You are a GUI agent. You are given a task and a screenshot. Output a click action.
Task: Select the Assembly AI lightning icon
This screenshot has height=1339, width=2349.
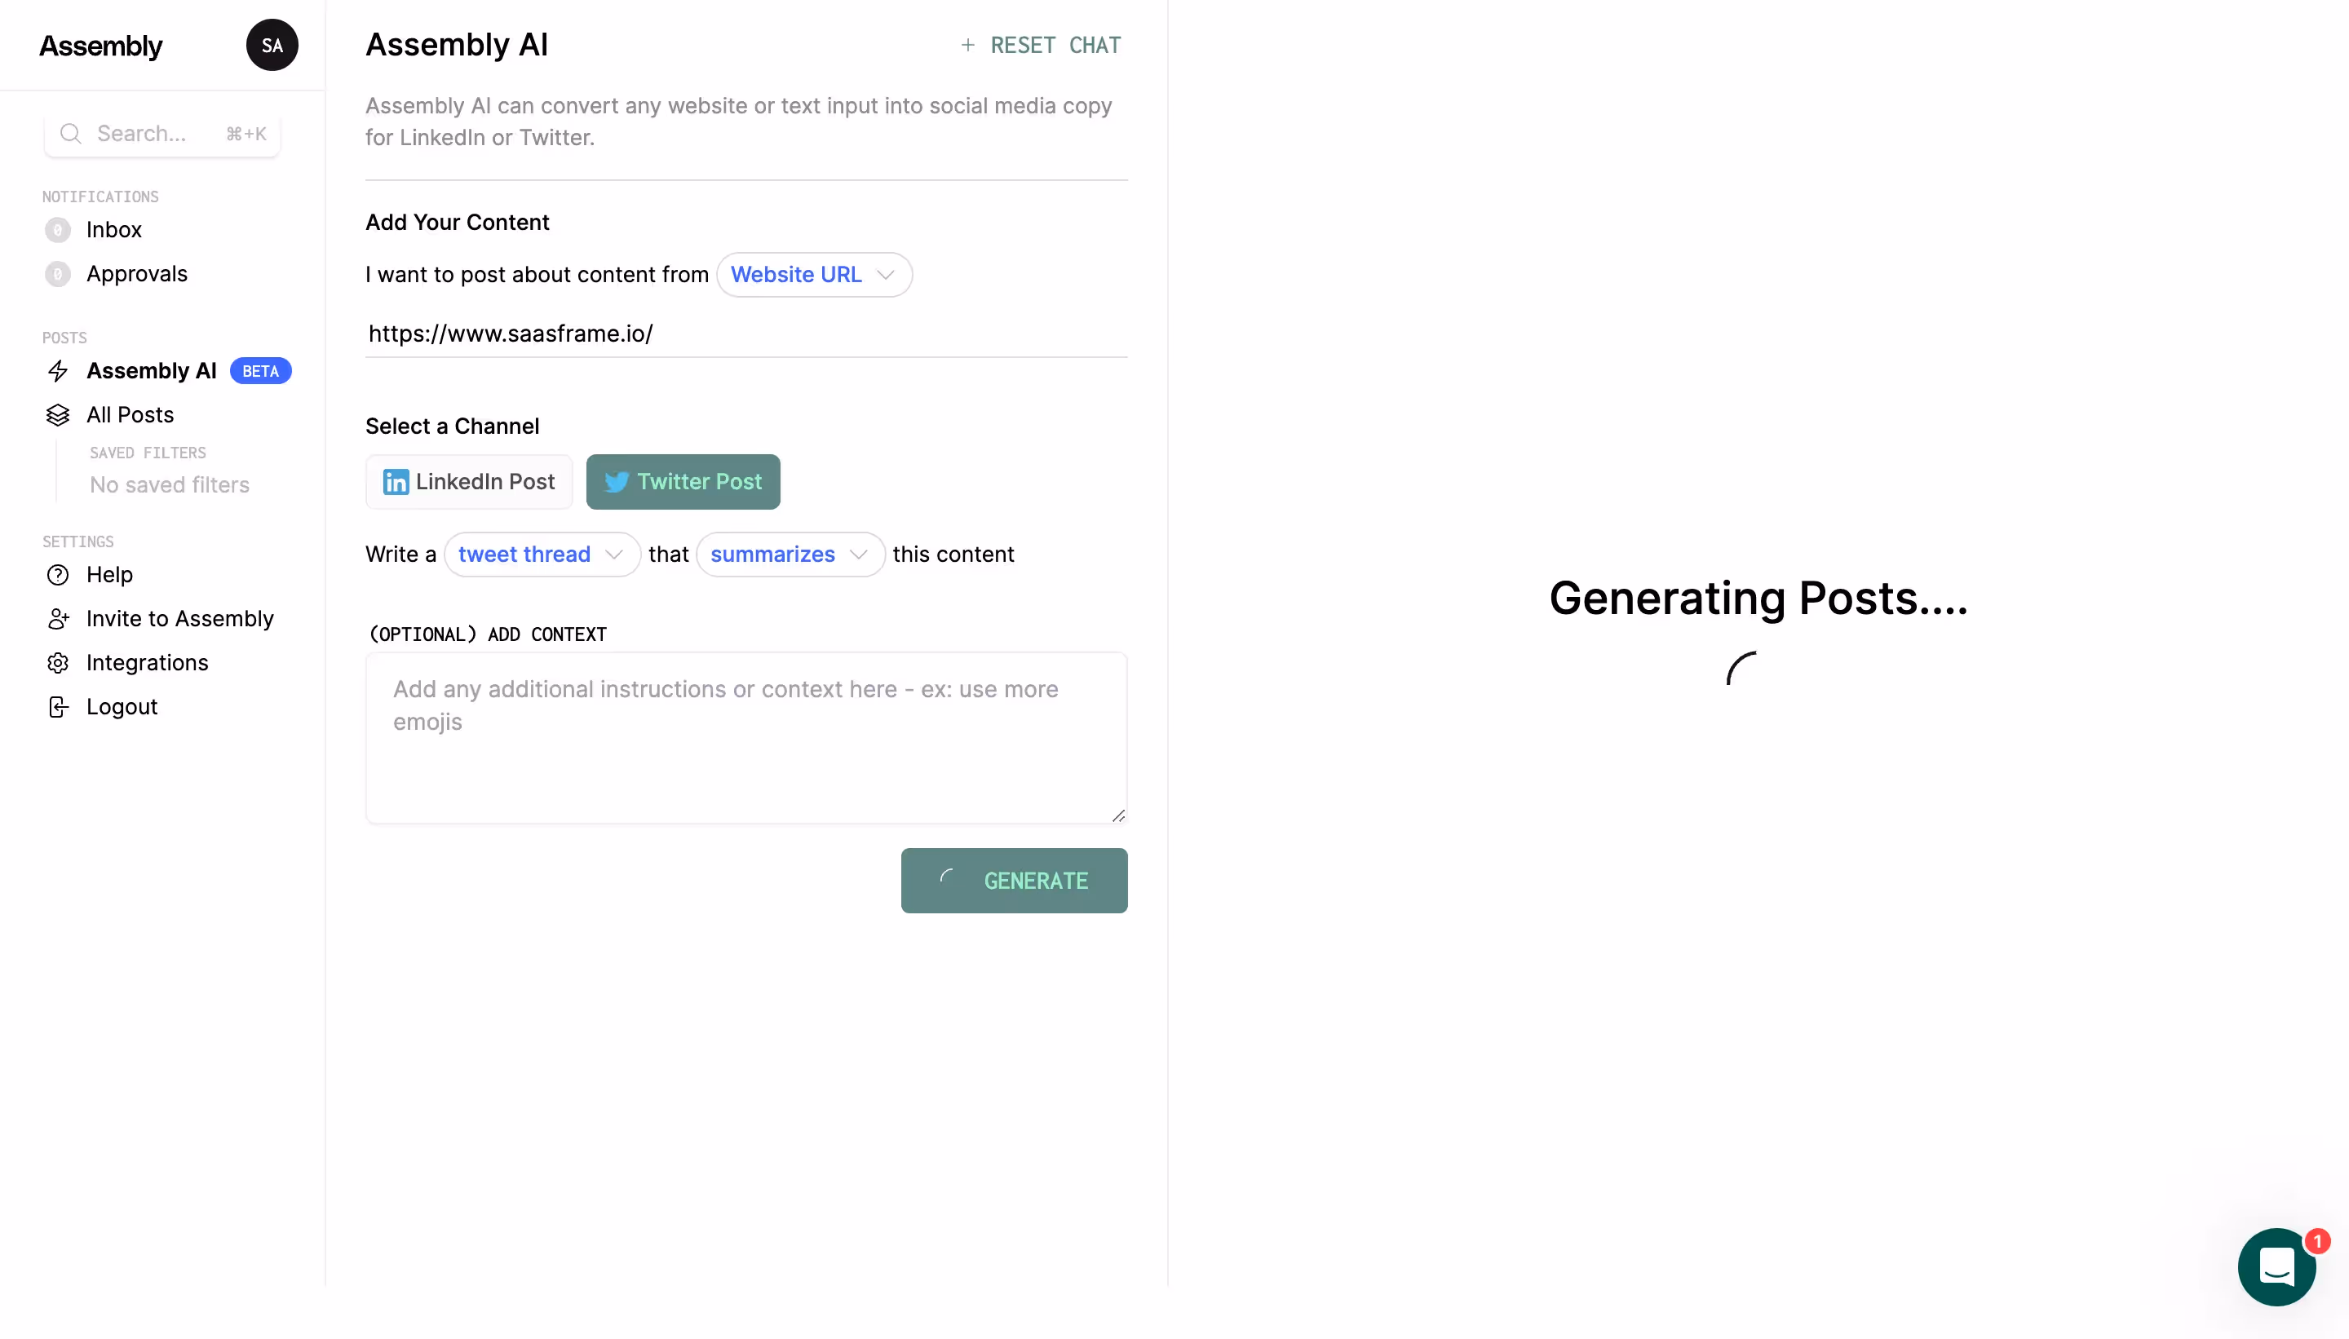[x=58, y=370]
